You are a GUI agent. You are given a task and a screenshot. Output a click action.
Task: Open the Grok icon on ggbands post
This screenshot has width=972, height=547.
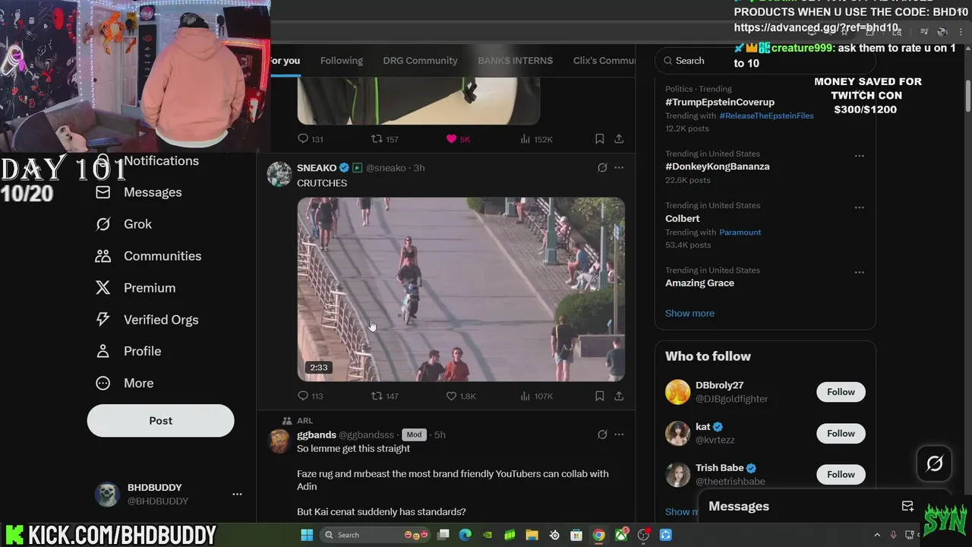coord(602,435)
